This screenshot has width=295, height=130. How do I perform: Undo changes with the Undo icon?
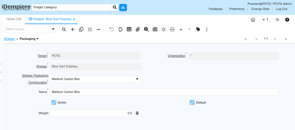coord(111,29)
